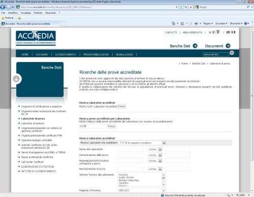
Task: Open the TUTTE le seguenti condizioni dropdown
Action: 164,143
